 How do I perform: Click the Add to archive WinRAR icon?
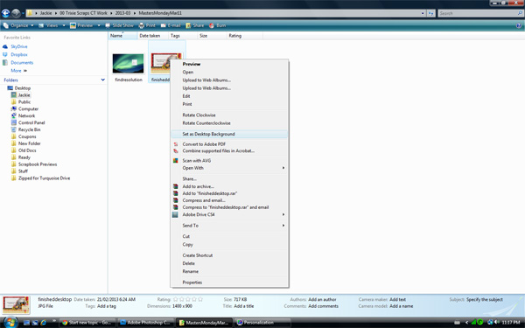(x=176, y=186)
